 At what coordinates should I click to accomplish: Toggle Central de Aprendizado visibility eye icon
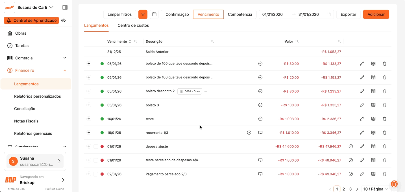click(64, 21)
